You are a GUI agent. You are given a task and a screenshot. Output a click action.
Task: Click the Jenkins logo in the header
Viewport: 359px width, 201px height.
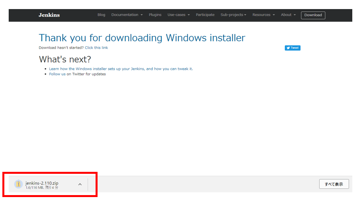[49, 15]
